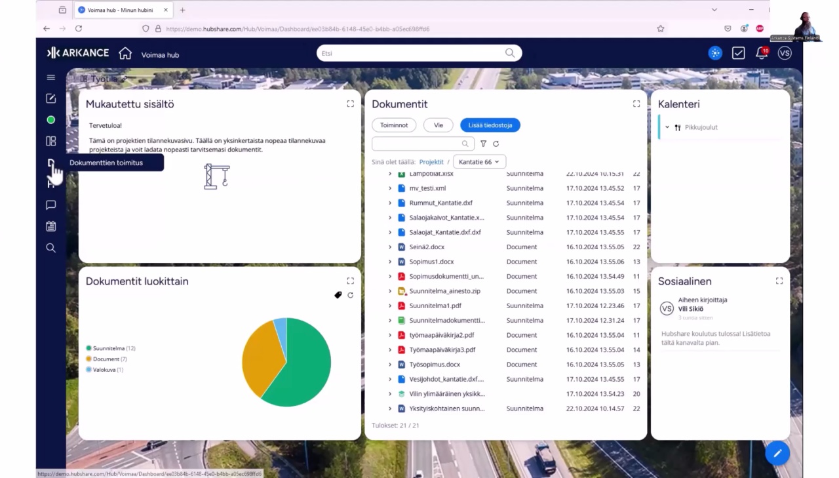The width and height of the screenshot is (839, 478).
Task: Click the browser reload button
Action: click(x=79, y=28)
